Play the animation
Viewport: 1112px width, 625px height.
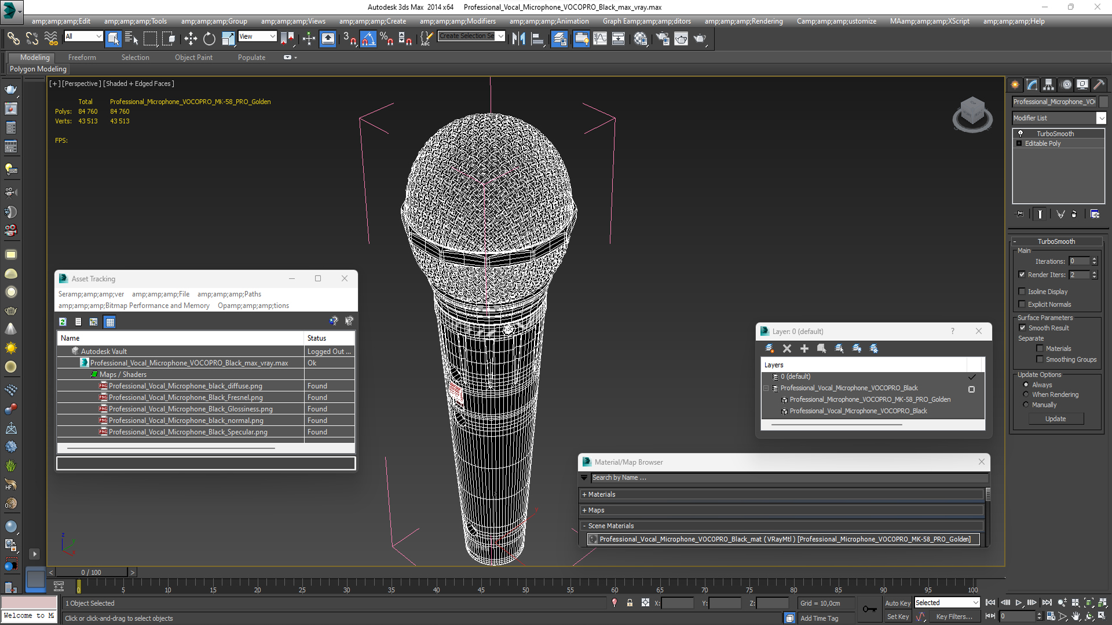click(1018, 602)
